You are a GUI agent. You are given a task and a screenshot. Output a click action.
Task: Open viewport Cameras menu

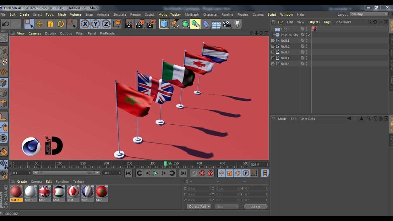[35, 33]
